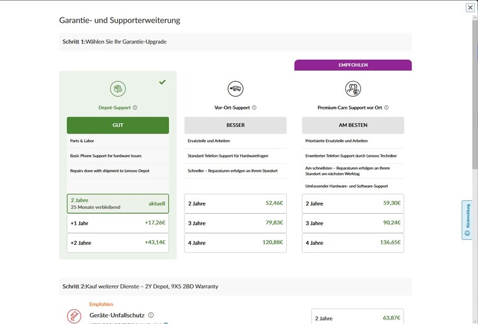
Task: Open info tooltip next to Depot-Support
Action: click(135, 108)
